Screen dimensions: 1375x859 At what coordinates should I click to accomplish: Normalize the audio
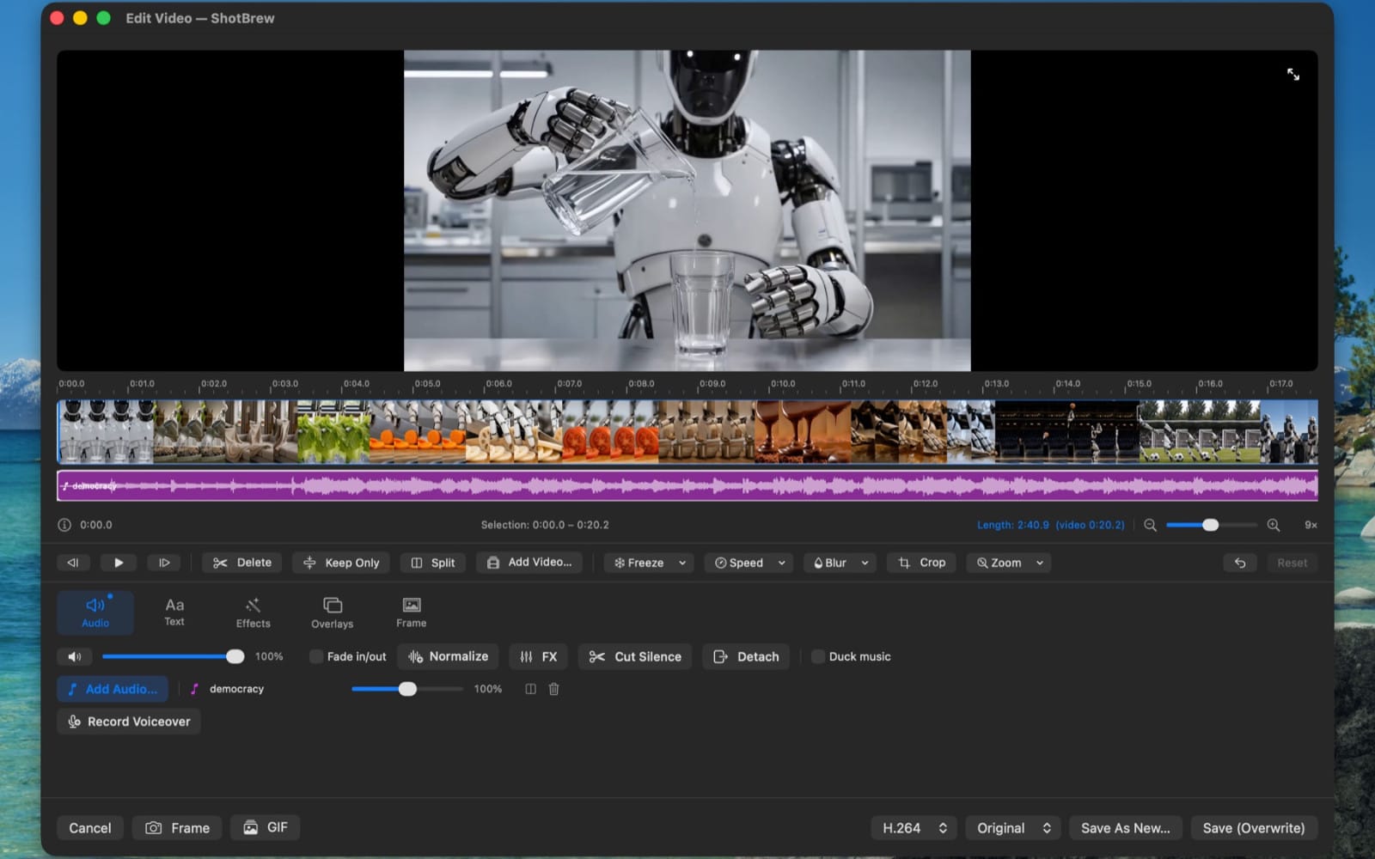point(448,656)
